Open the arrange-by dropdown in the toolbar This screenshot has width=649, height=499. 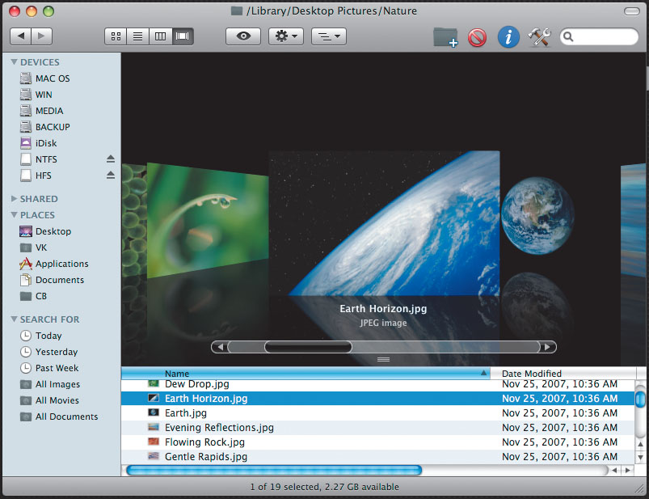coord(329,36)
